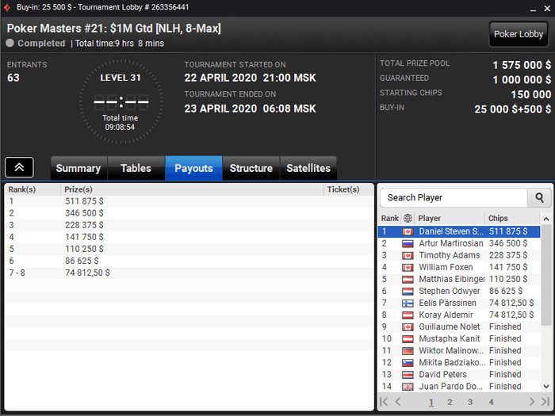
Task: Open the Tables tab
Action: pyautogui.click(x=136, y=168)
